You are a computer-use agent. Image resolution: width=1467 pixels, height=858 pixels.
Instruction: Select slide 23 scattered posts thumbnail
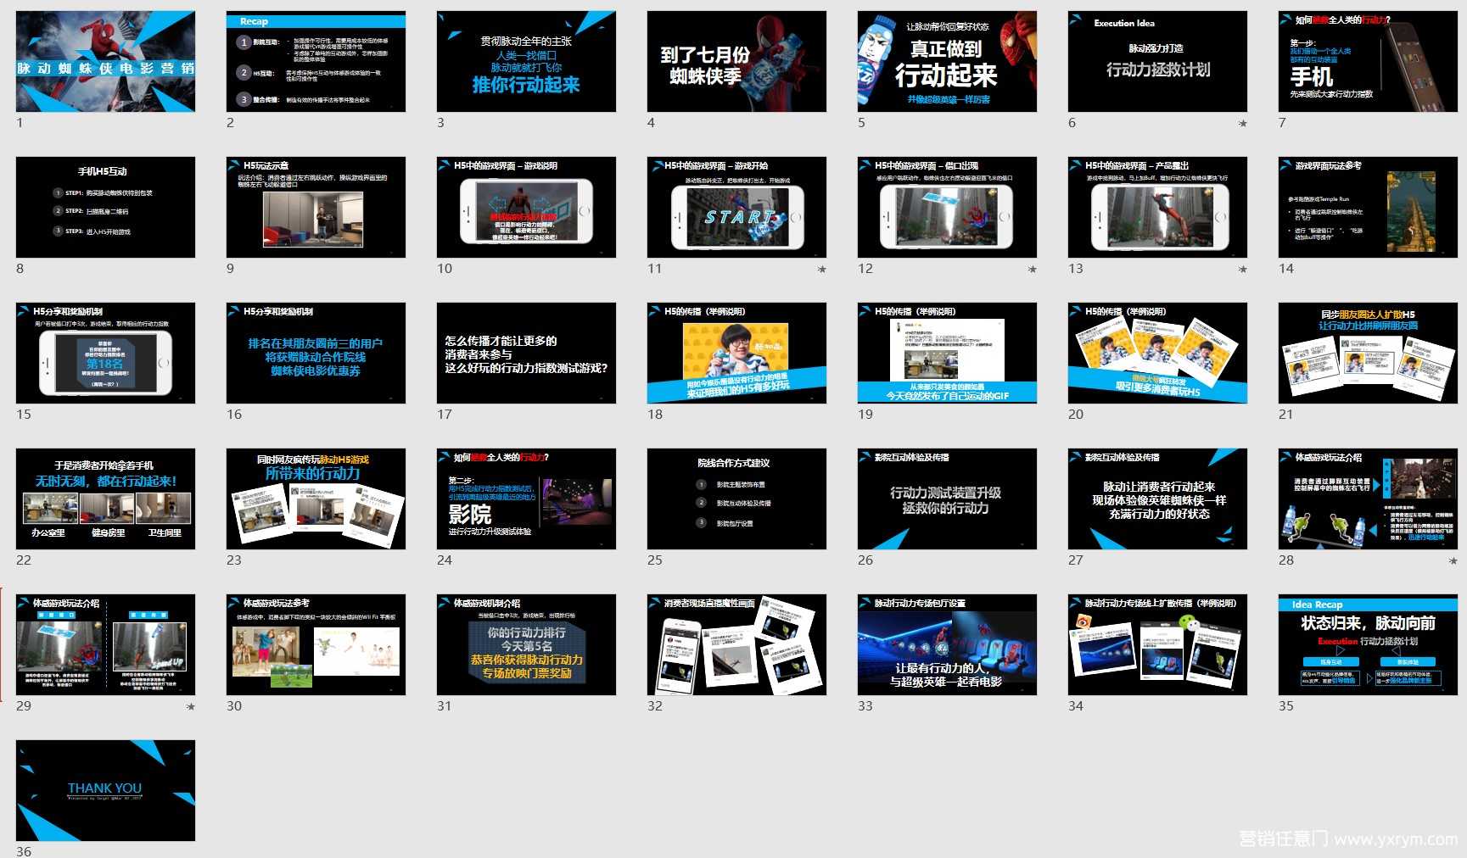316,499
